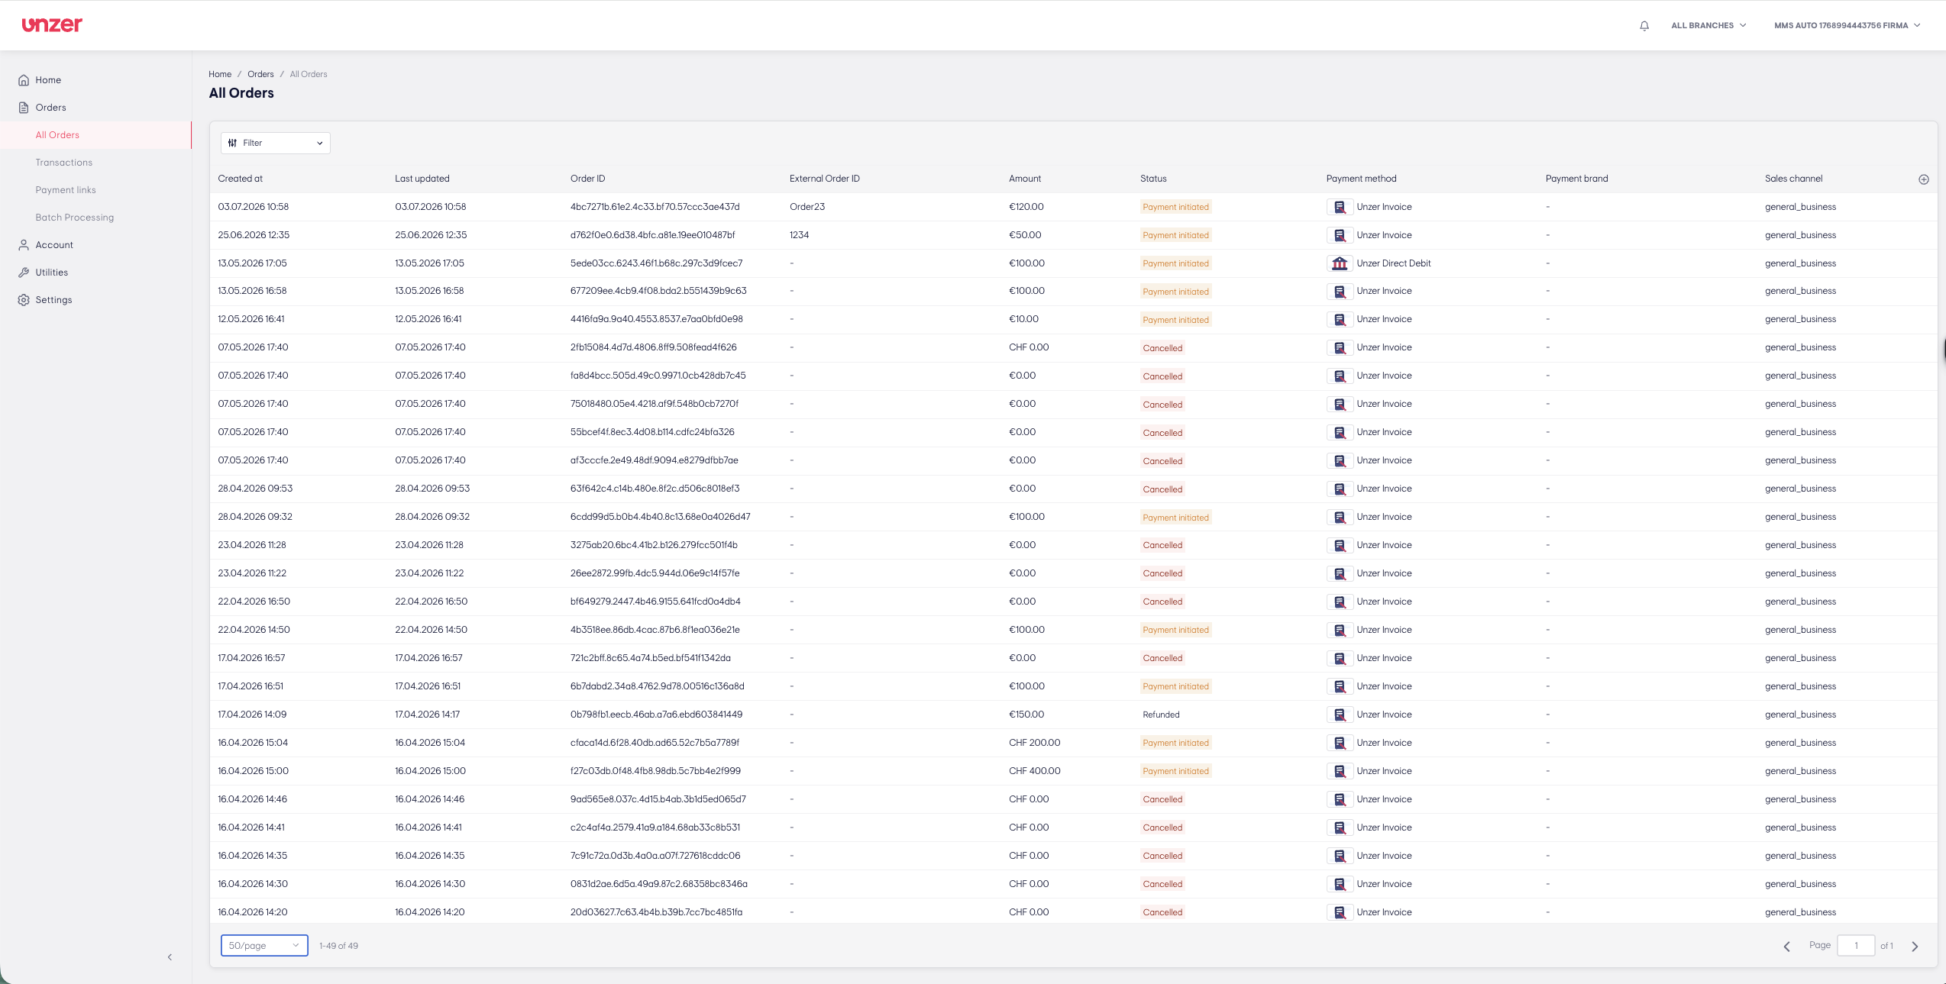The height and width of the screenshot is (984, 1946).
Task: Open the MMS AUTO FIRMA account menu
Action: point(1847,26)
